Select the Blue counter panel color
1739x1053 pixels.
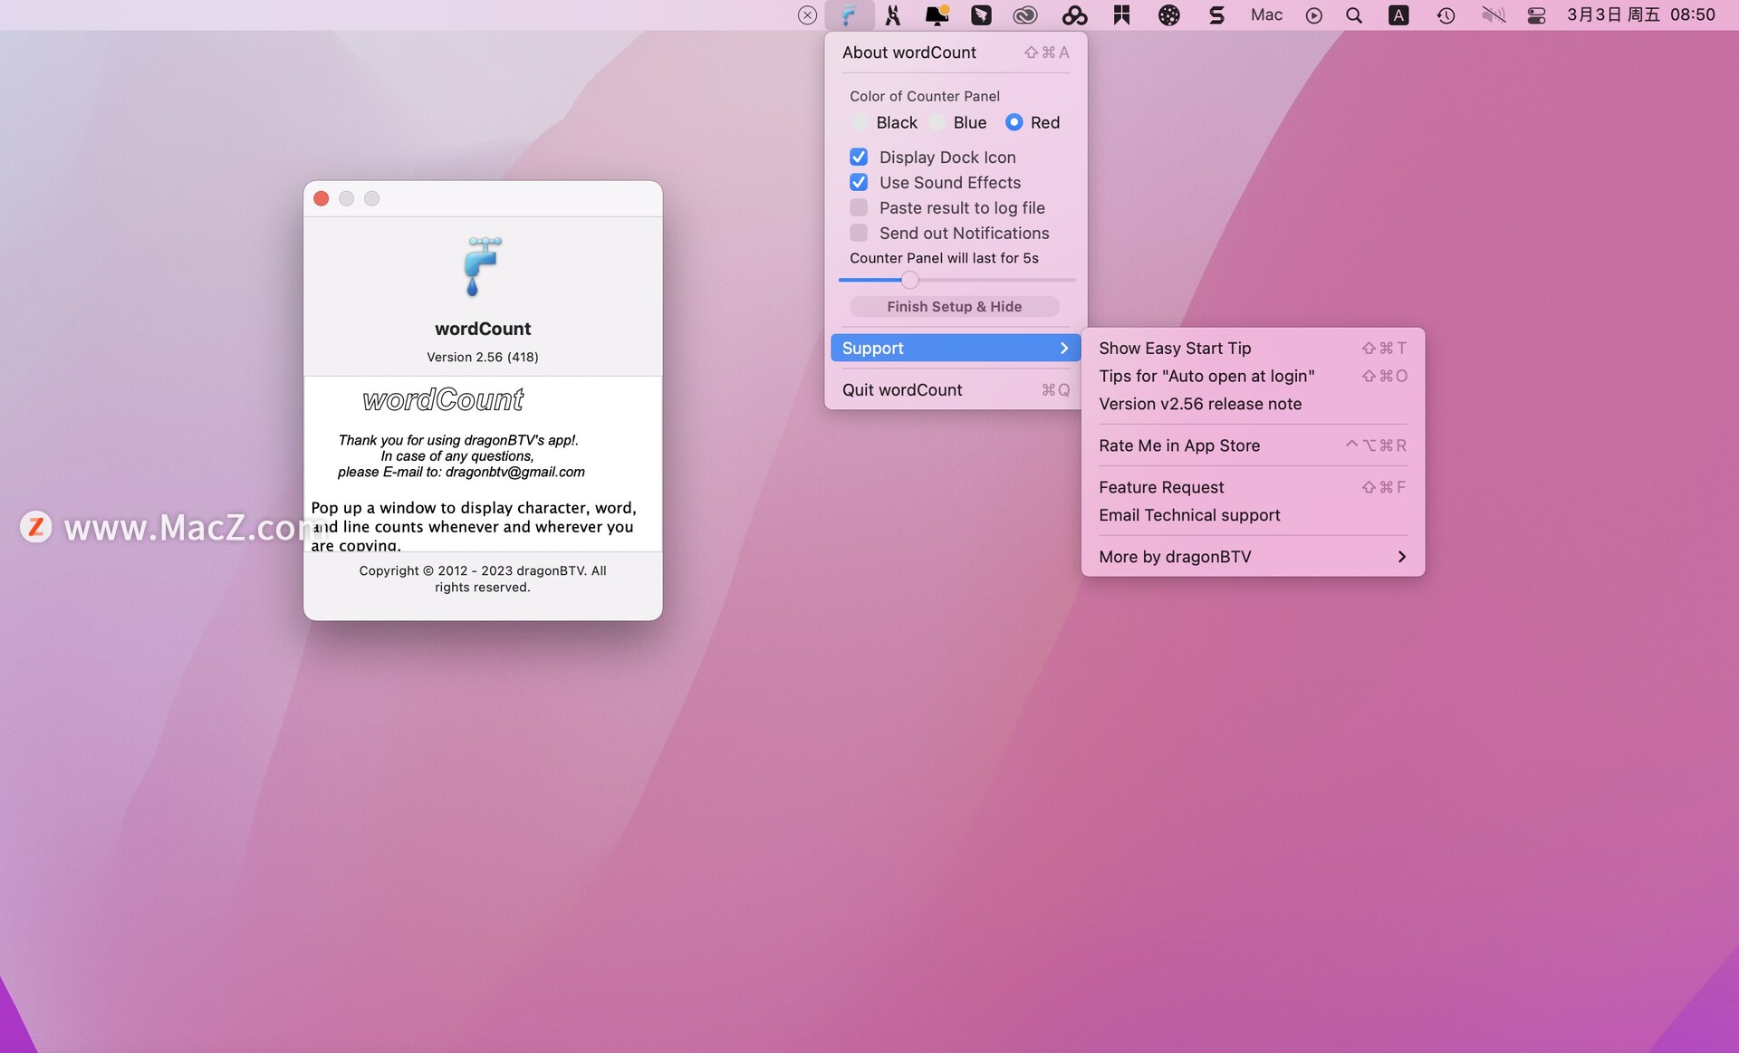[x=958, y=122]
